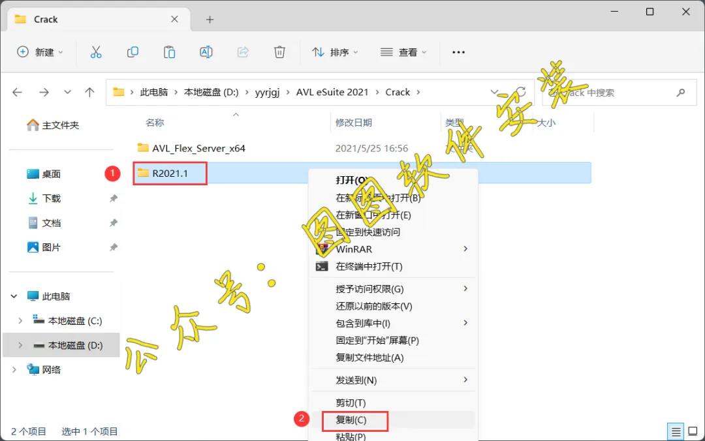Choose 在新窗口中打开(E) menu entry
705x441 pixels.
click(x=394, y=215)
